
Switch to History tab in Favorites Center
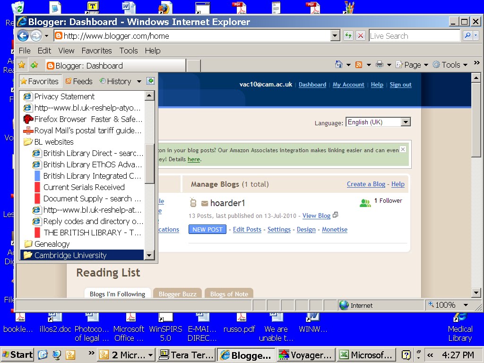tap(116, 81)
